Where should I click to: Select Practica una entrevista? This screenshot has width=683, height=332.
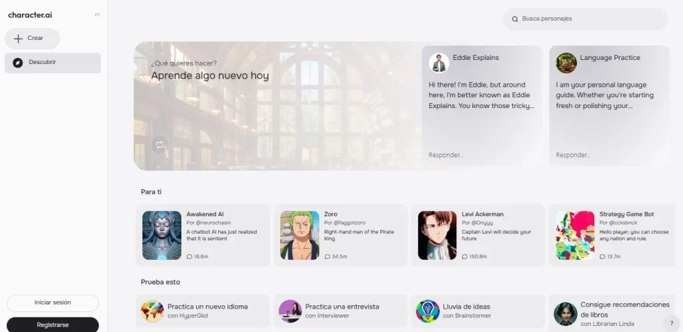pyautogui.click(x=342, y=307)
